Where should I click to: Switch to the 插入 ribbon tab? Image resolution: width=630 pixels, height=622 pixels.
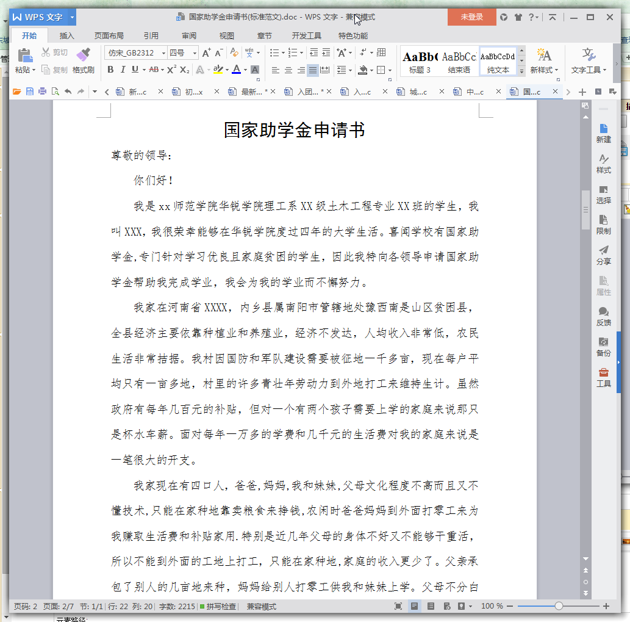pos(66,36)
